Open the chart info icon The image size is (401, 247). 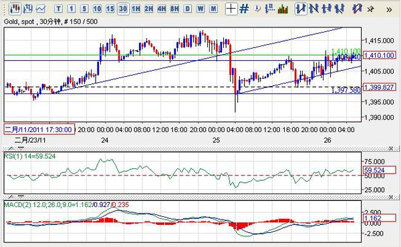pyautogui.click(x=257, y=9)
